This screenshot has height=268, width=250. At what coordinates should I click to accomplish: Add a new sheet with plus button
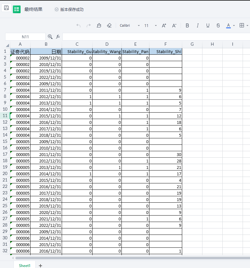40,265
